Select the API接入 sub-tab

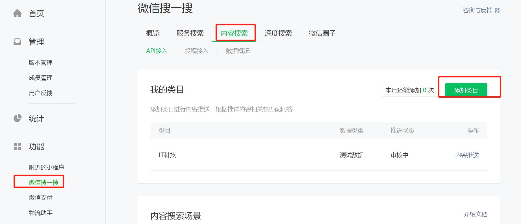pyautogui.click(x=157, y=51)
